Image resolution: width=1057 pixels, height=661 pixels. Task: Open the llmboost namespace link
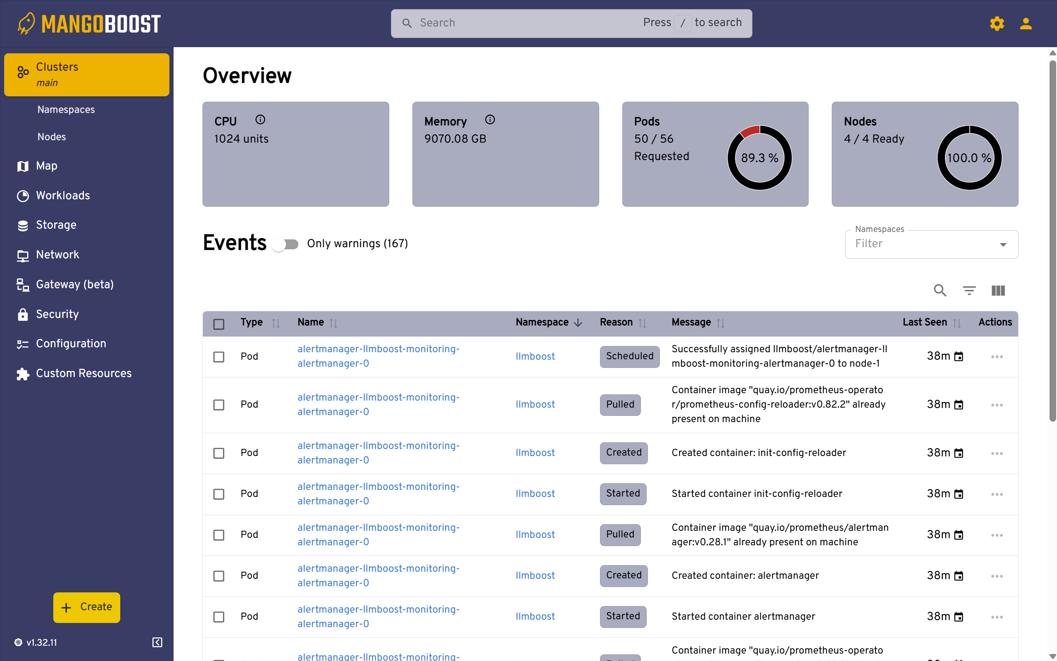click(535, 356)
